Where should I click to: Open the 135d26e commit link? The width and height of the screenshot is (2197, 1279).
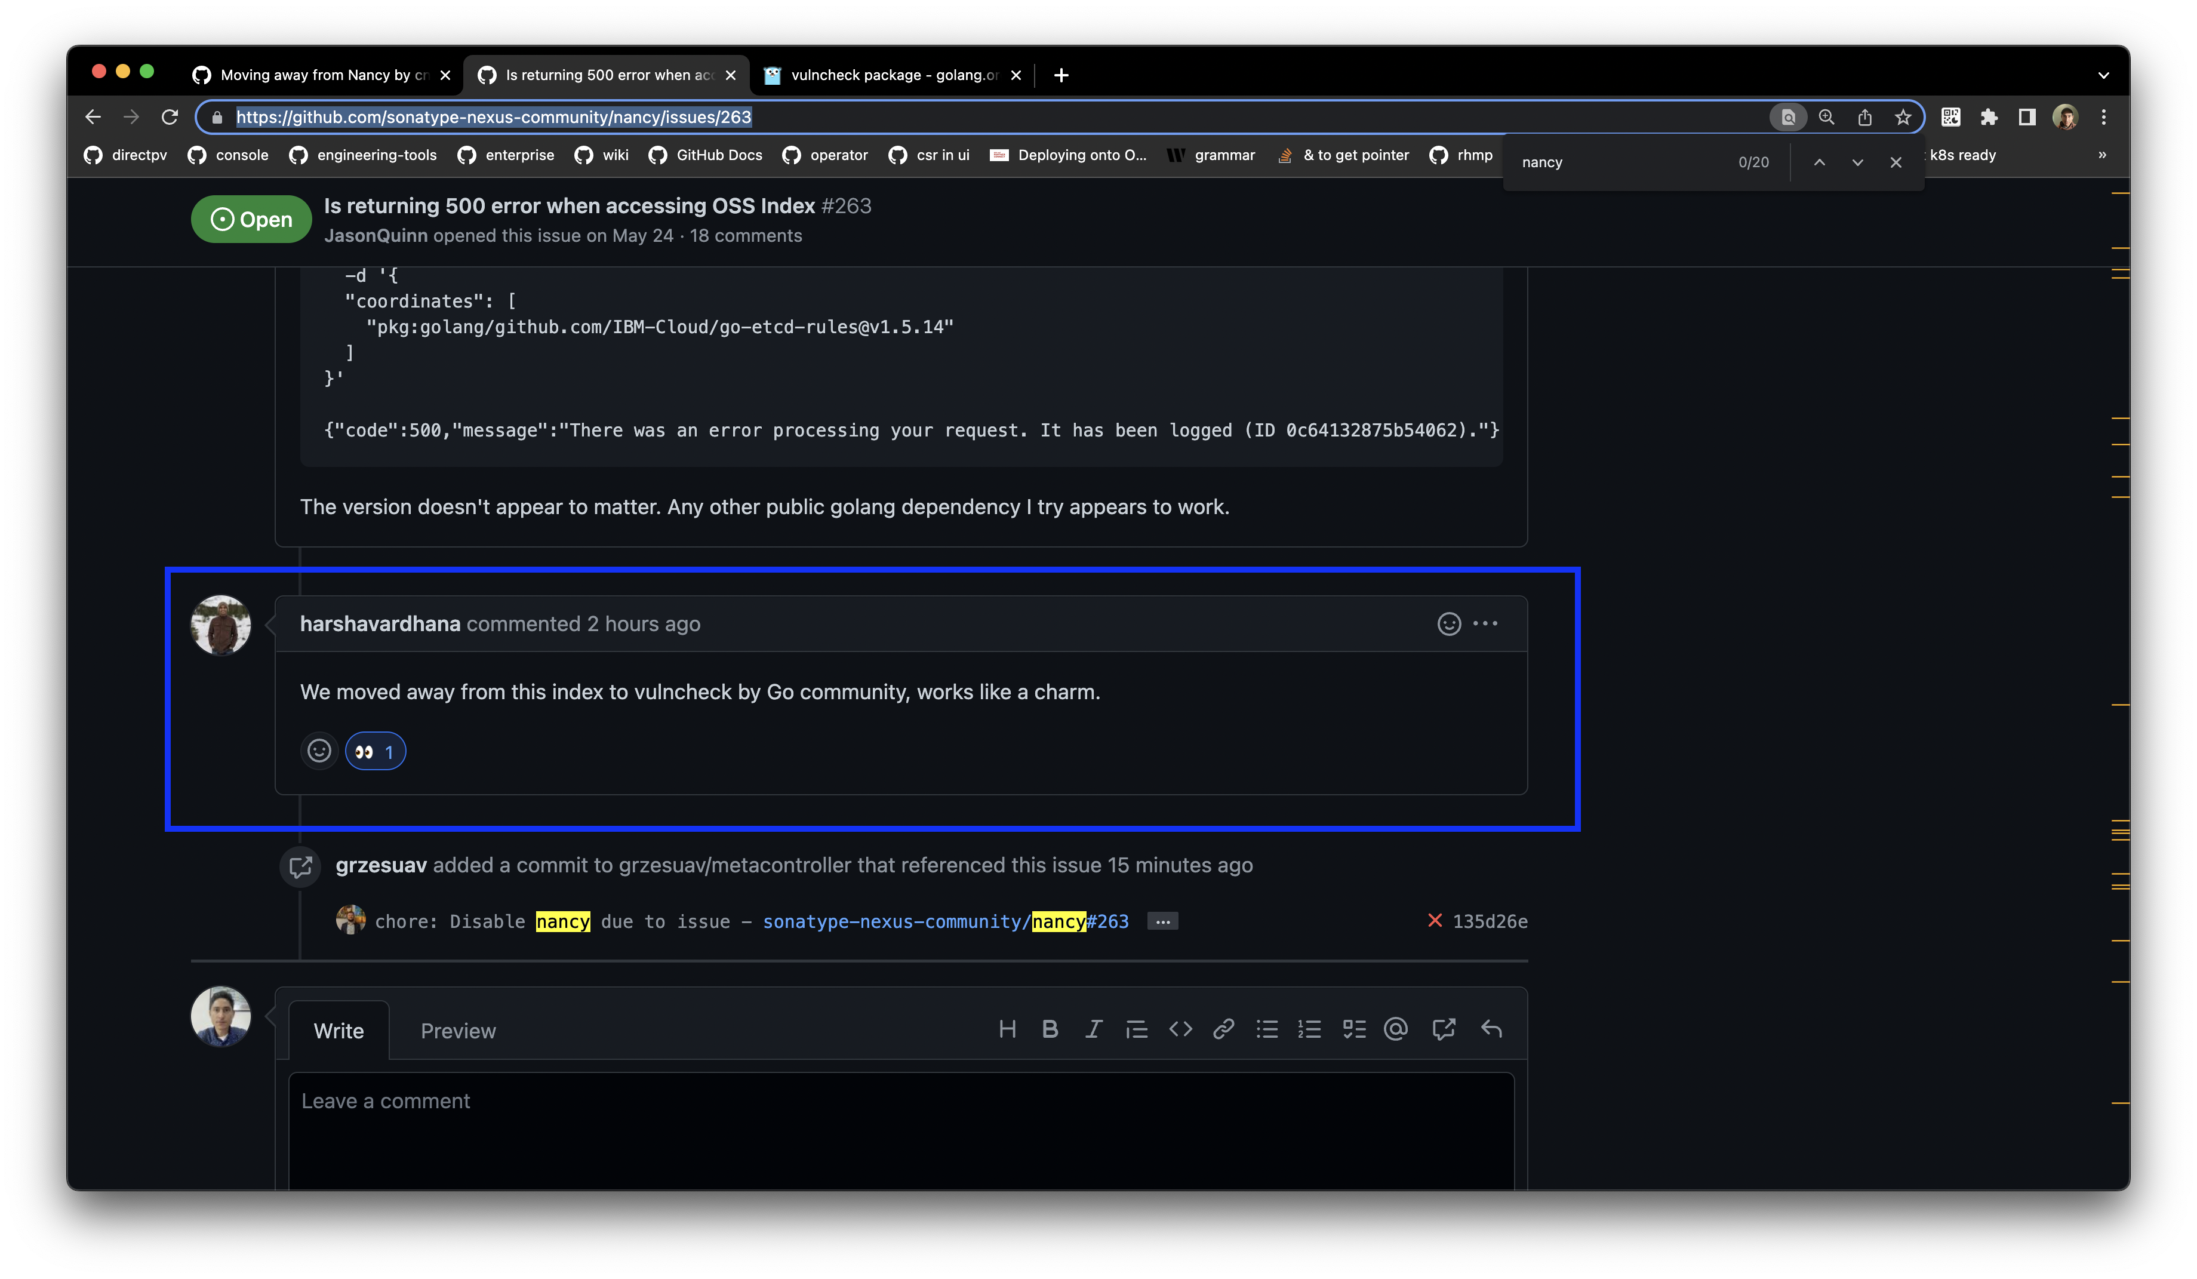coord(1490,921)
